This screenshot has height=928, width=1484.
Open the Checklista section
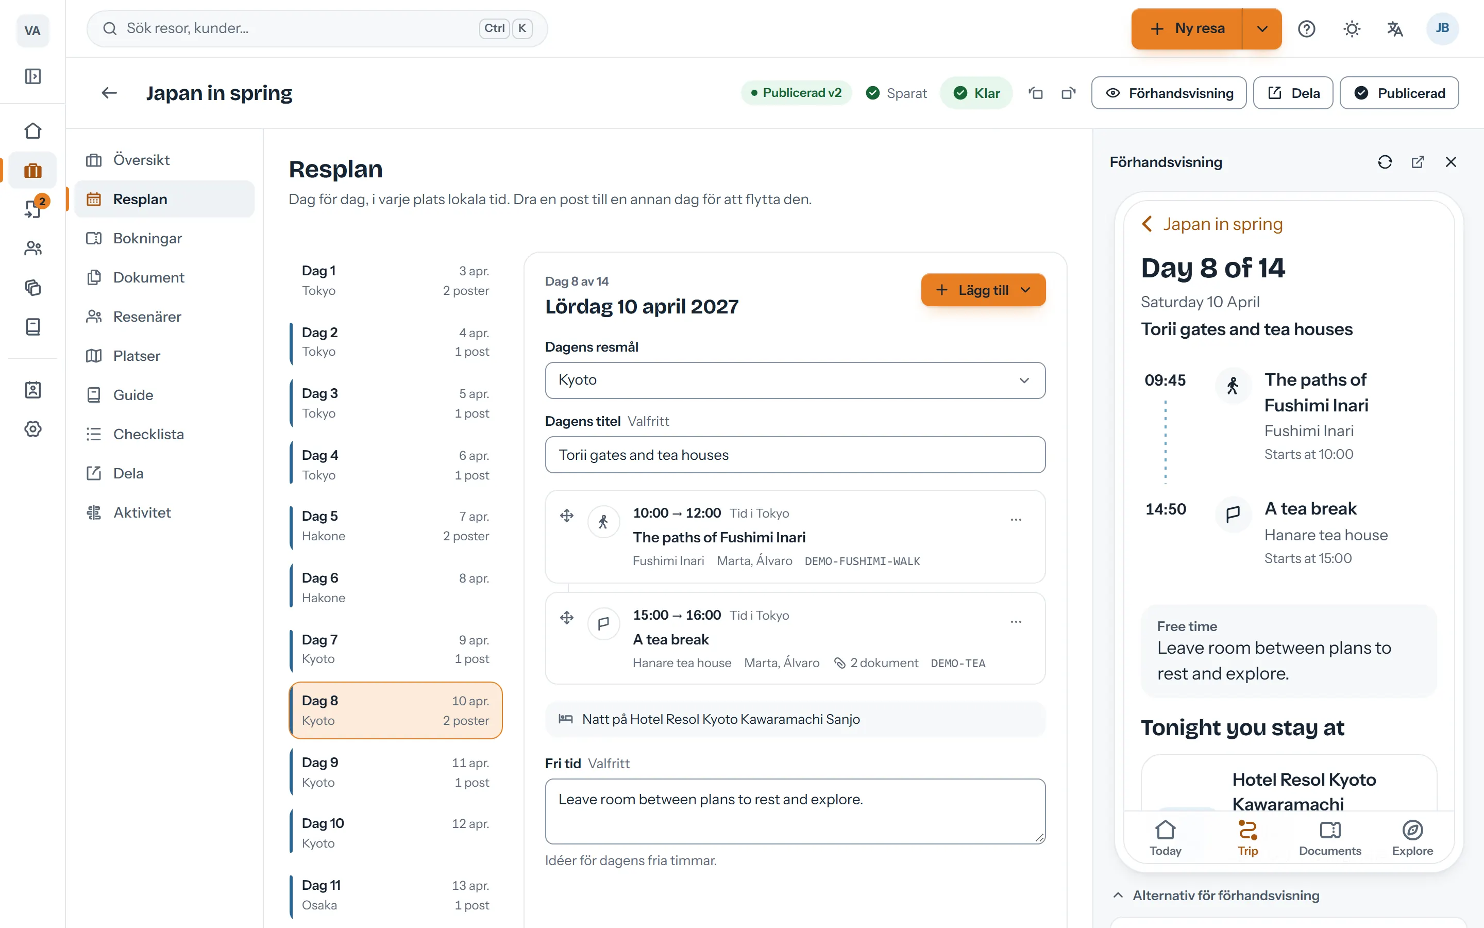[164, 435]
